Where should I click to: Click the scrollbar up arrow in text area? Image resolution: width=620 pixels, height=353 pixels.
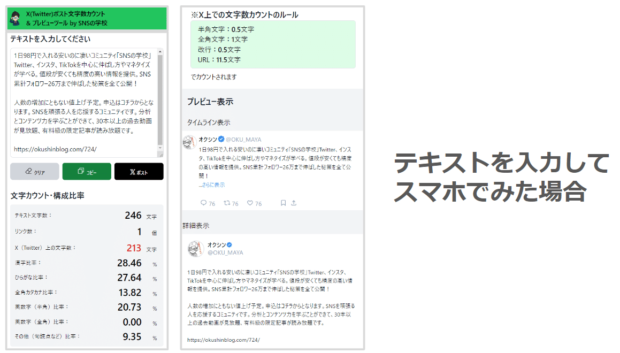click(160, 52)
